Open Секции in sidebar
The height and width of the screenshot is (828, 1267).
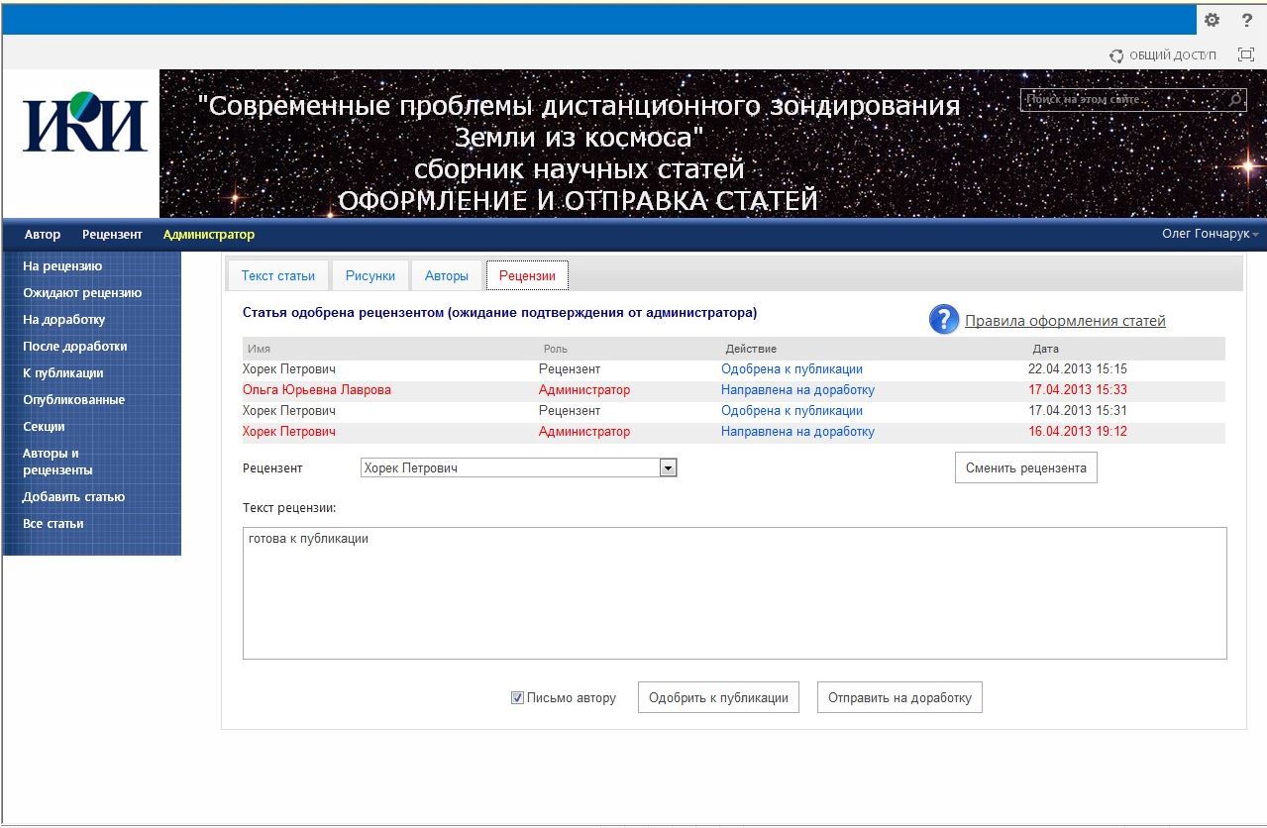coord(44,426)
